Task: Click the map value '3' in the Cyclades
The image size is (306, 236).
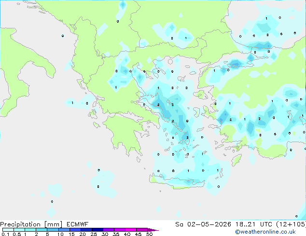Action: coord(187,137)
